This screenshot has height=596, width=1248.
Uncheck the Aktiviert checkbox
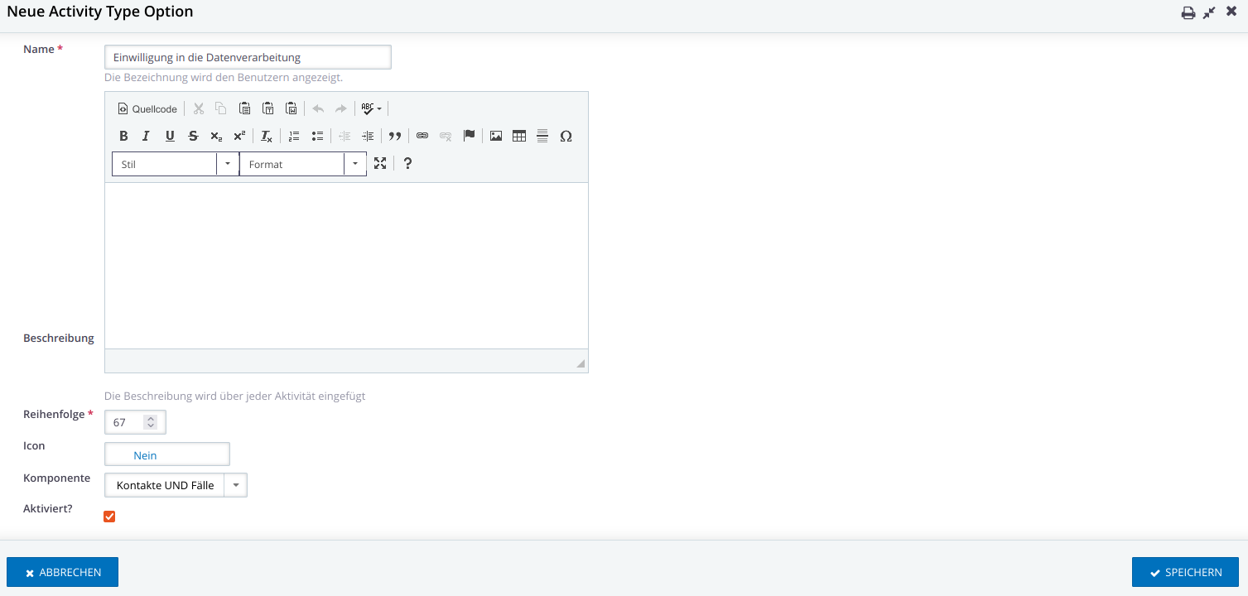109,517
